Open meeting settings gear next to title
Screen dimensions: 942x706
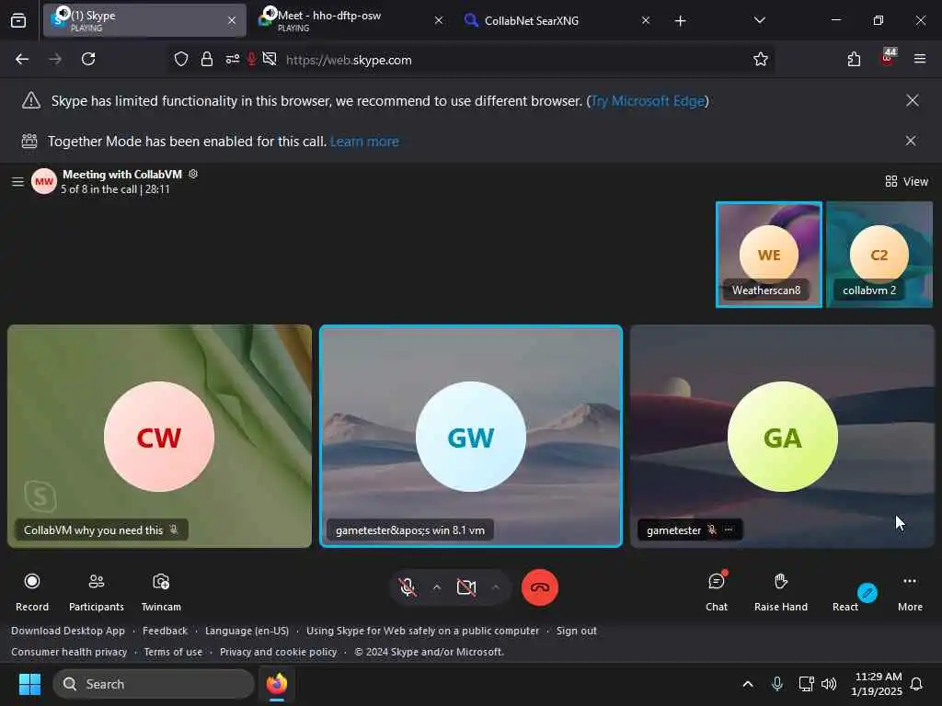click(193, 174)
